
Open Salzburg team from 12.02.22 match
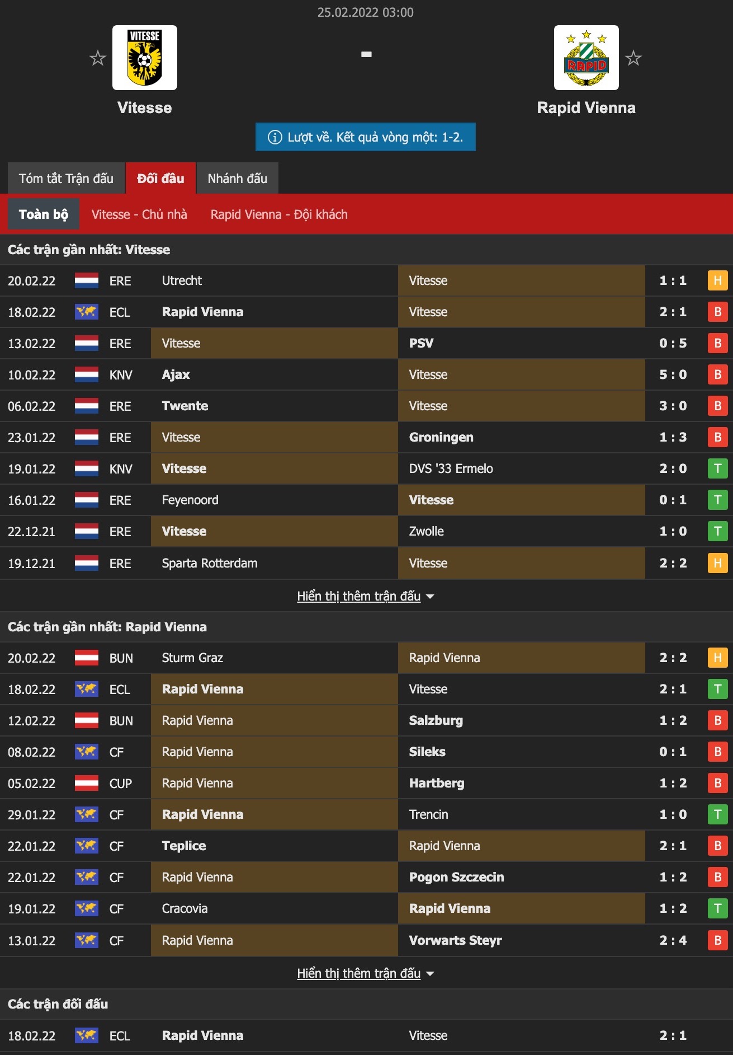pyautogui.click(x=436, y=720)
